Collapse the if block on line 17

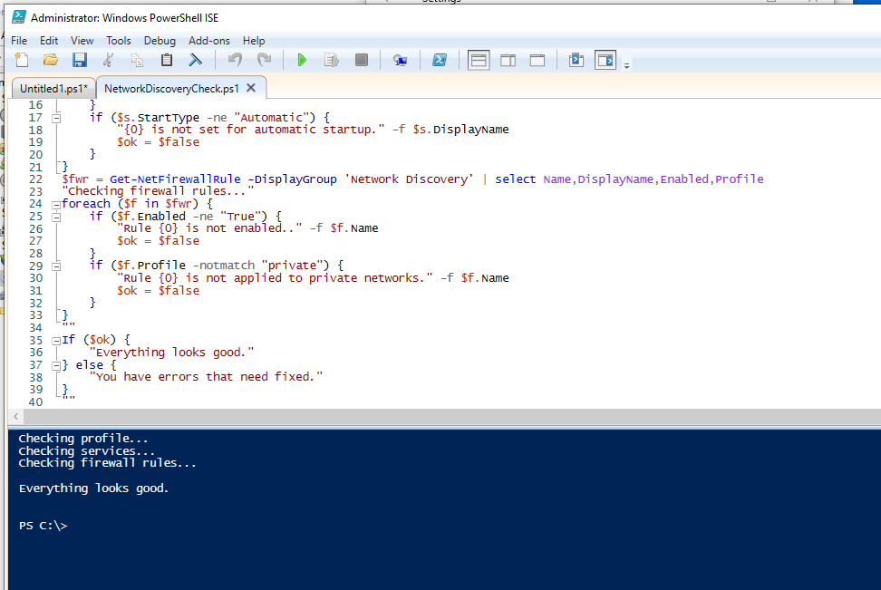coord(56,118)
